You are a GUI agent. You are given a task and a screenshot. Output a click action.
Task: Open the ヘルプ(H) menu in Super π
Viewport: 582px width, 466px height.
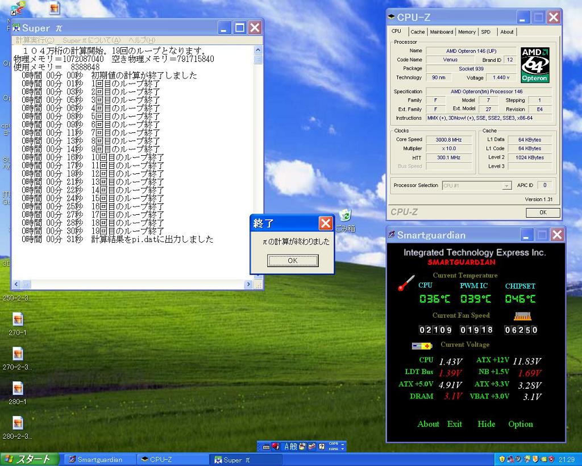[x=142, y=40]
